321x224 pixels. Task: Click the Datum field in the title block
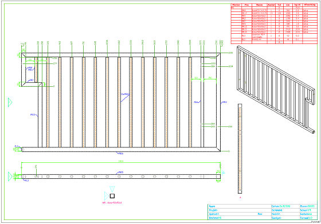point(285,206)
